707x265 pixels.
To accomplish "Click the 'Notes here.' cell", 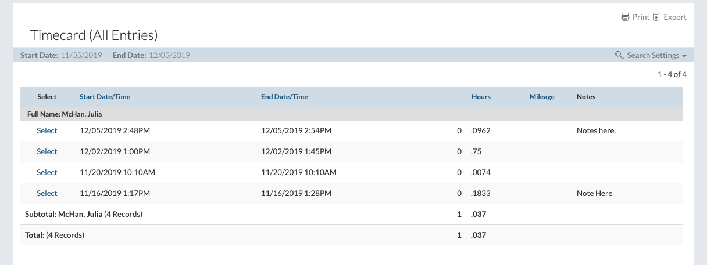I will point(596,130).
